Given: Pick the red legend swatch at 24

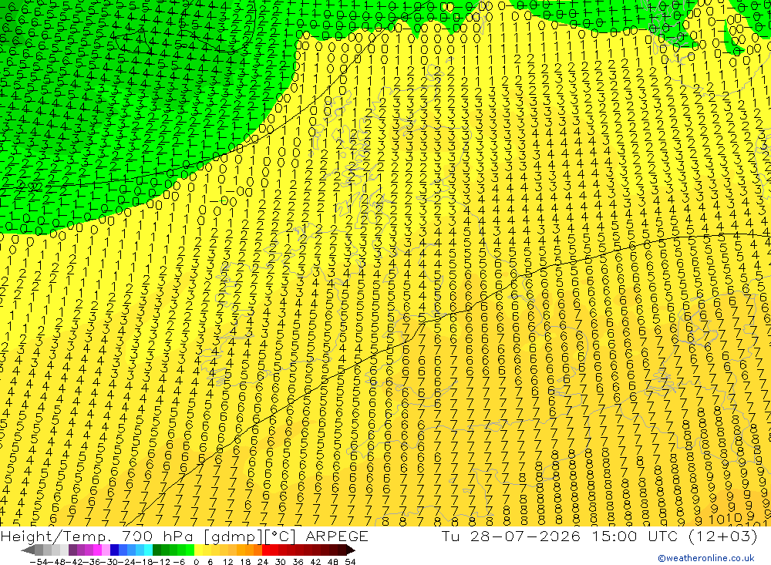Looking at the screenshot, I should click(266, 550).
